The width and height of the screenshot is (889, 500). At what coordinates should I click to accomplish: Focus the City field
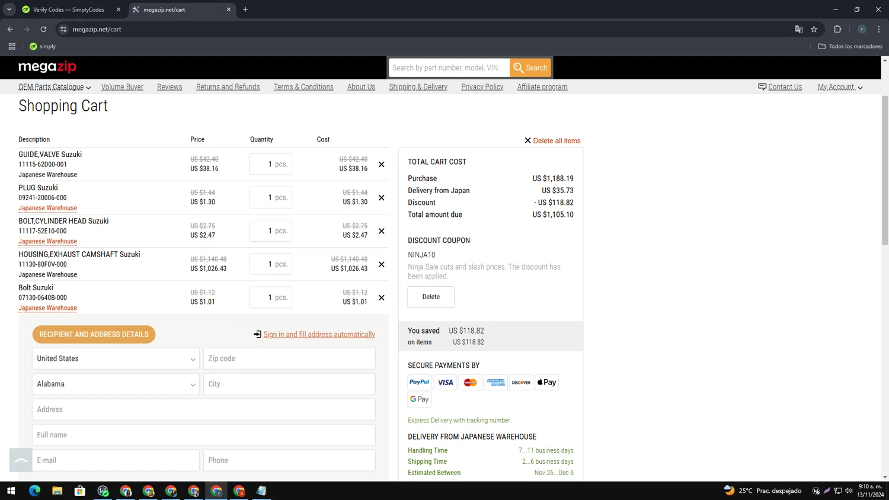tap(289, 384)
